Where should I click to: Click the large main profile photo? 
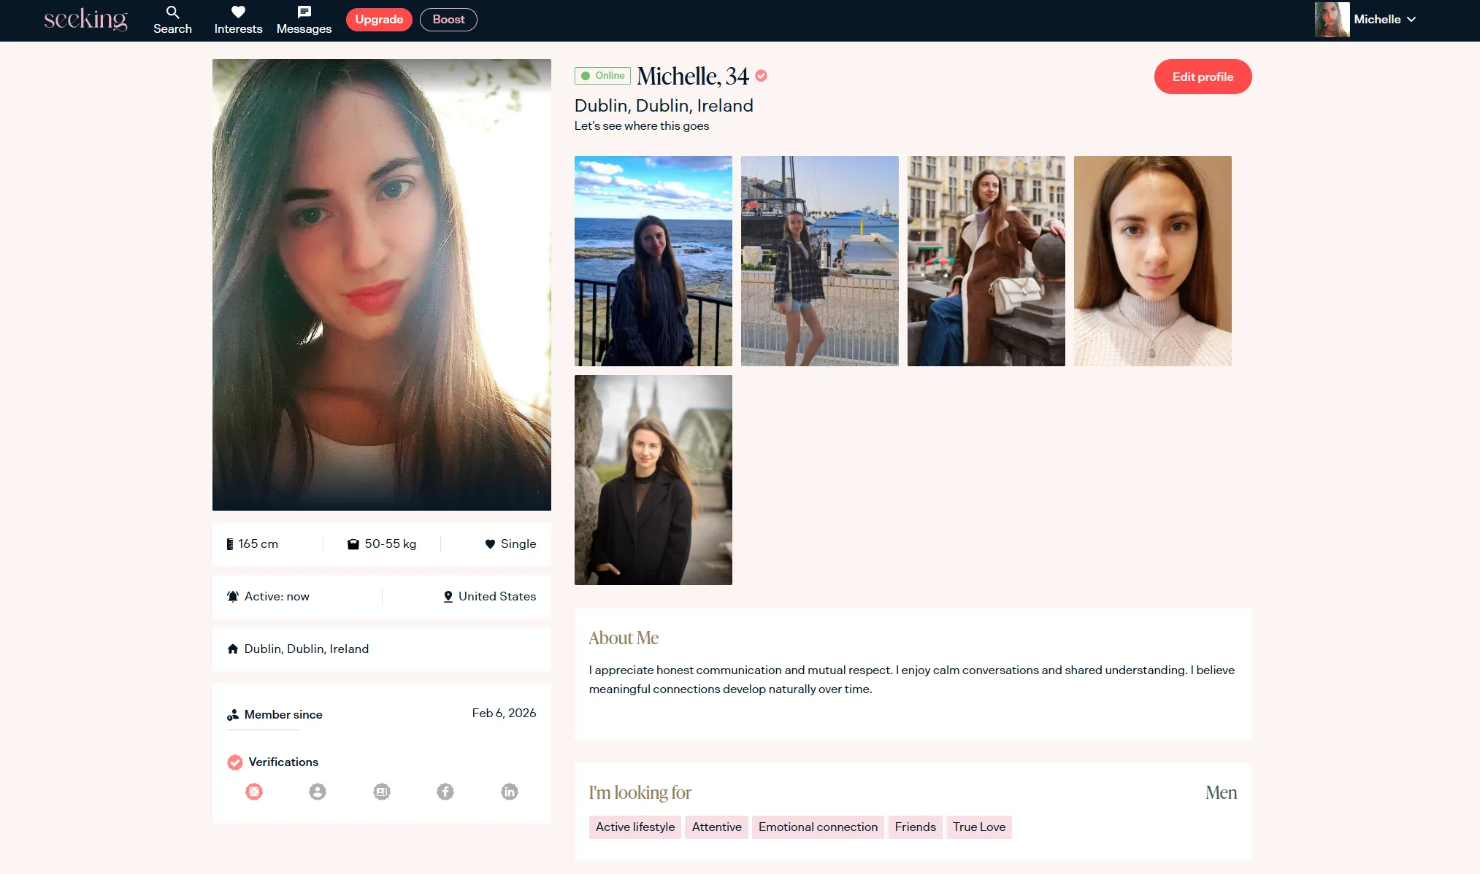tap(381, 285)
